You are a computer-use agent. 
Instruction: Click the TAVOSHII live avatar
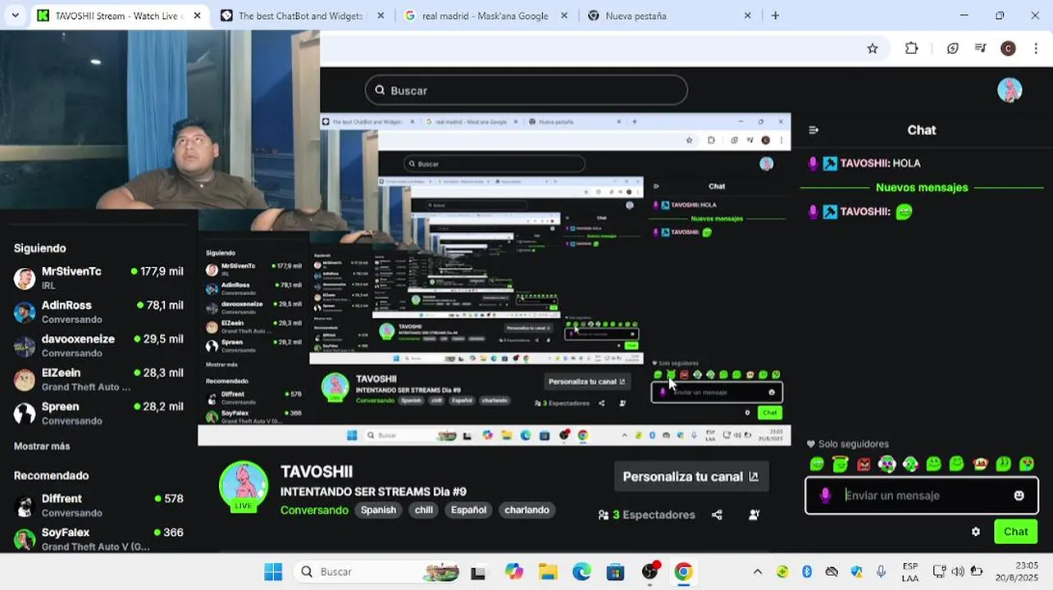[x=244, y=486]
